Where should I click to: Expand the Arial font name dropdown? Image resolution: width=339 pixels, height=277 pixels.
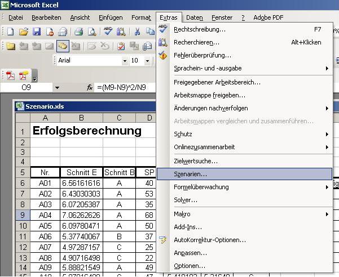[125, 60]
